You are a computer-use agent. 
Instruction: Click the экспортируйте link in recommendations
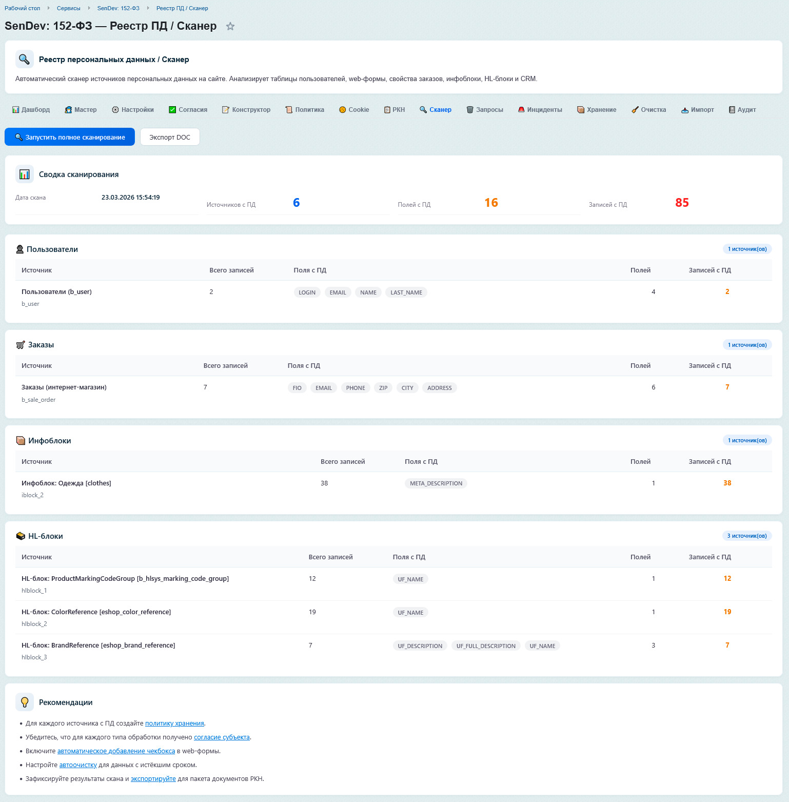point(153,779)
